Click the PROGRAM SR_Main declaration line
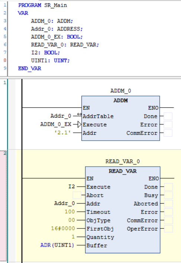Image resolution: width=181 pixels, height=263 pixels. click(43, 5)
